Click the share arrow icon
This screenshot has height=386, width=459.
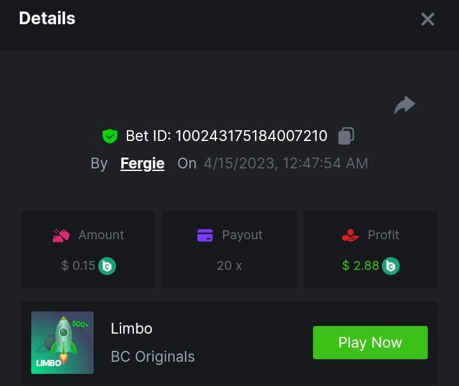point(405,105)
